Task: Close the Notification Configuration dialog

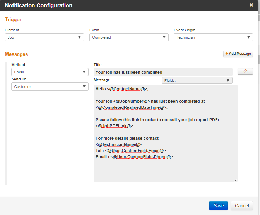Action: point(251,5)
